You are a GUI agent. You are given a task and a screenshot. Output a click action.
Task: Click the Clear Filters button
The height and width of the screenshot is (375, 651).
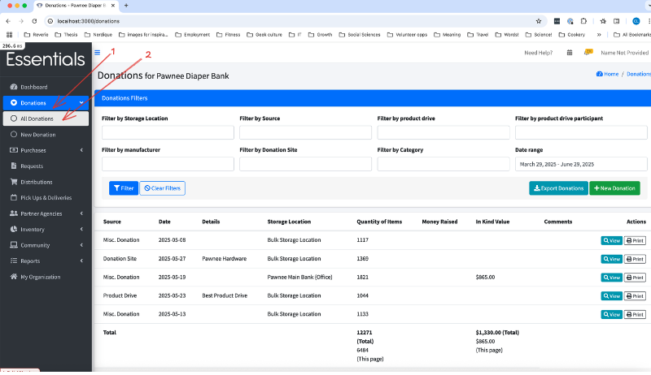[162, 188]
